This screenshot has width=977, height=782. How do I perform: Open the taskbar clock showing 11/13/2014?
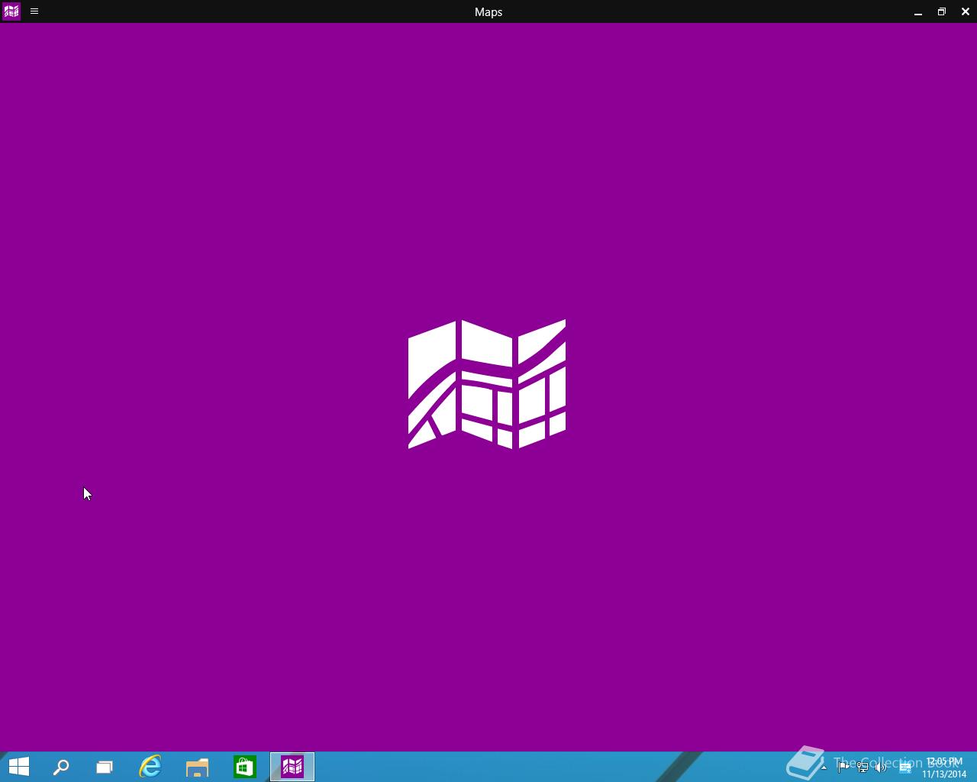pos(944,767)
